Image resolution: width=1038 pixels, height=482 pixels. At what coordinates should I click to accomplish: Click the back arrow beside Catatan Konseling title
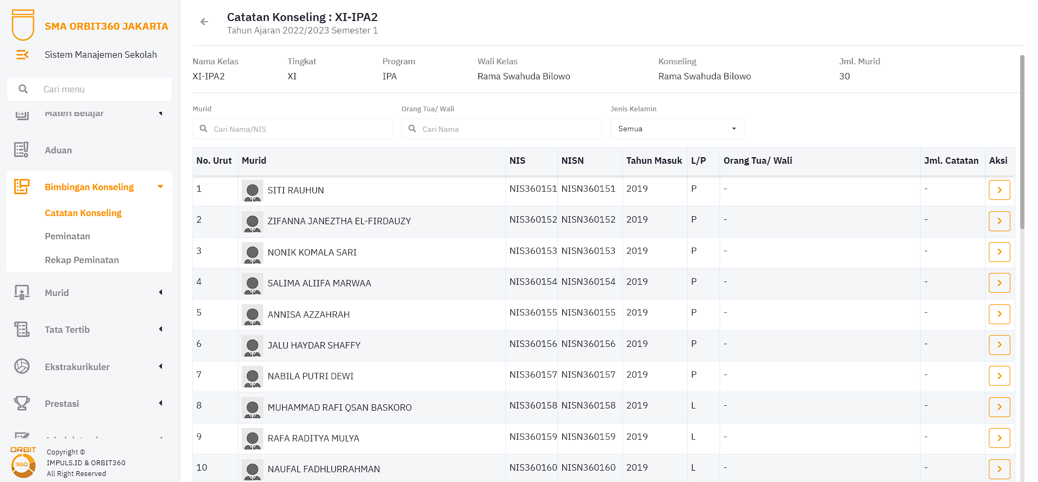204,22
